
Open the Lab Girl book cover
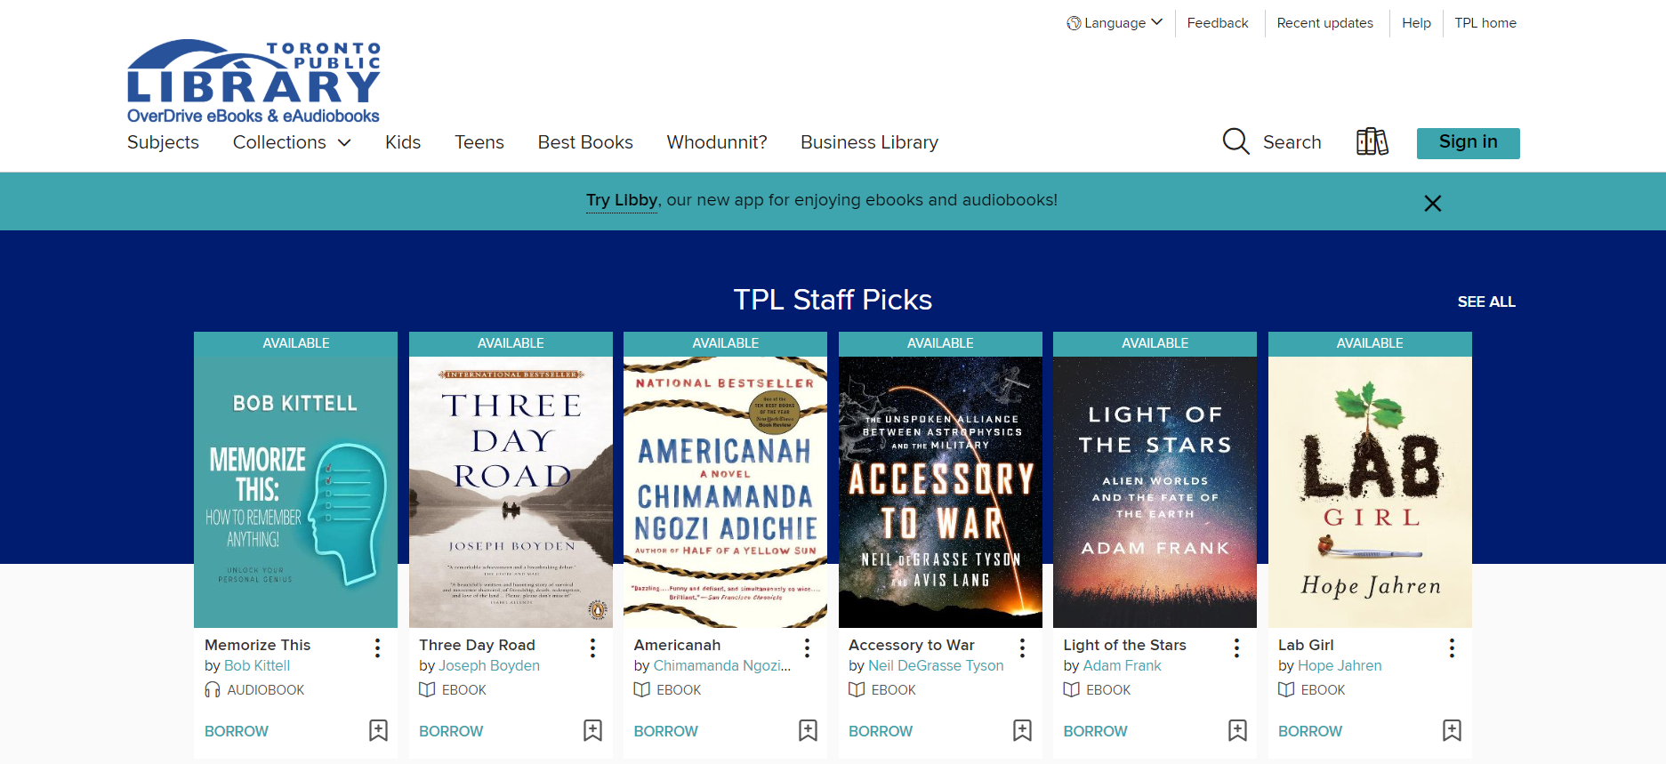click(1370, 492)
